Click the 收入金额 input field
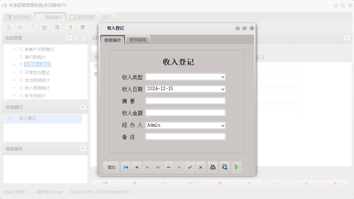This screenshot has height=199, width=354. pos(185,112)
